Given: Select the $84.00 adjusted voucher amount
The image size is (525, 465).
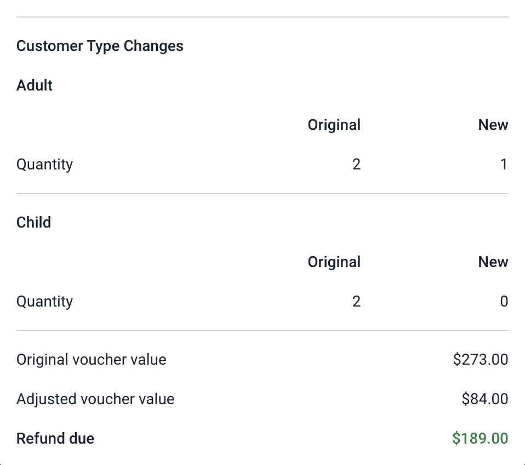Looking at the screenshot, I should click(x=484, y=399).
